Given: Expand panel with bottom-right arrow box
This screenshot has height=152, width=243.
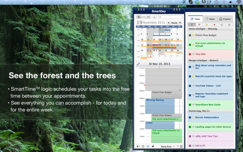Looking at the screenshot, I should pos(181,147).
